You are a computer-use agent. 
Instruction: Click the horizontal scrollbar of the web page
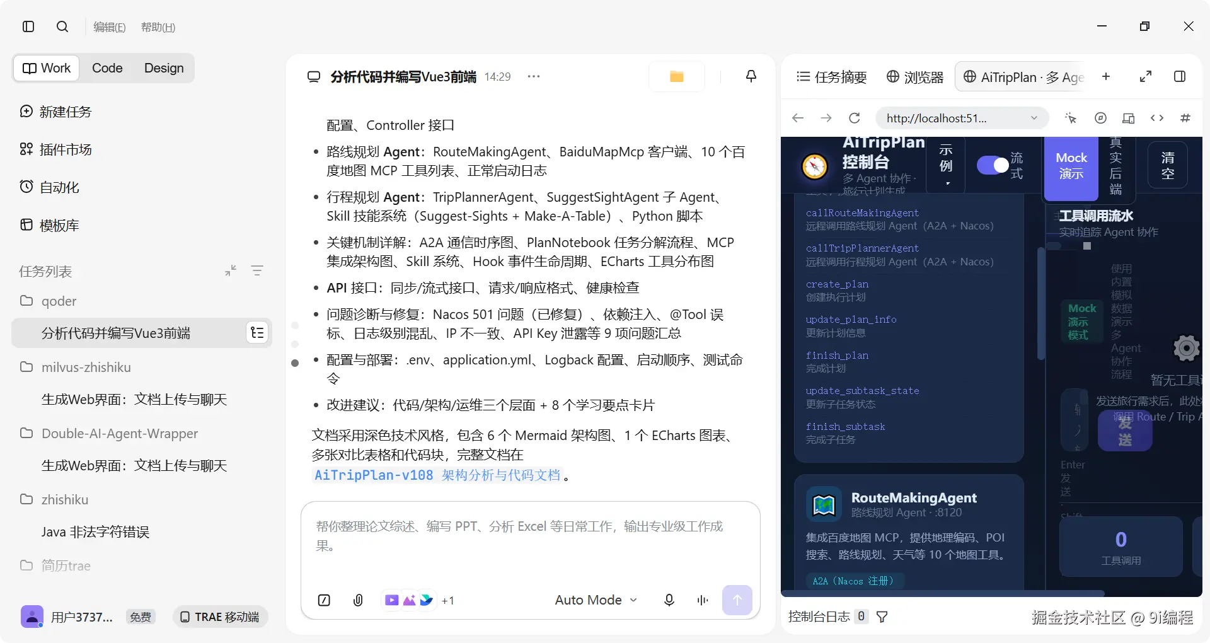pyautogui.click(x=943, y=593)
